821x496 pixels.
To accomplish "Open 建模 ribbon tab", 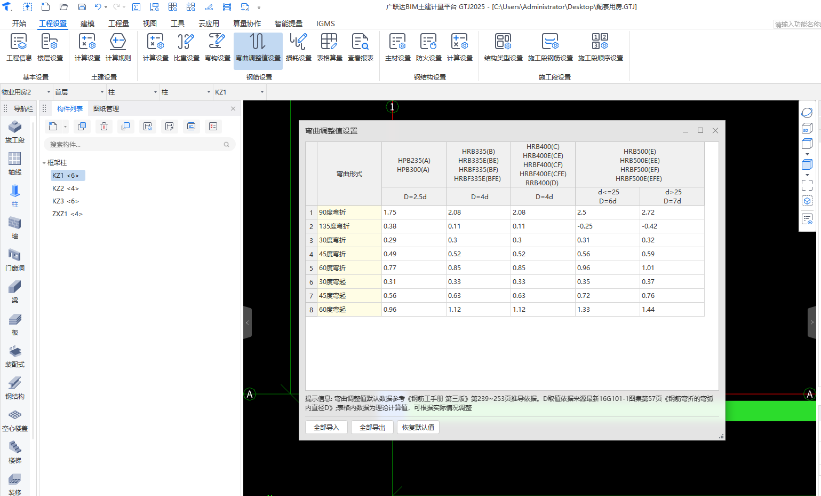I will point(87,23).
